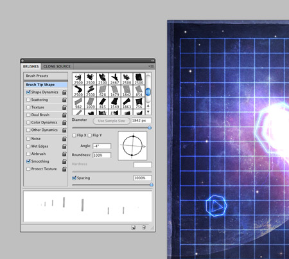Choose the brush tip labeled 1863

[127, 103]
